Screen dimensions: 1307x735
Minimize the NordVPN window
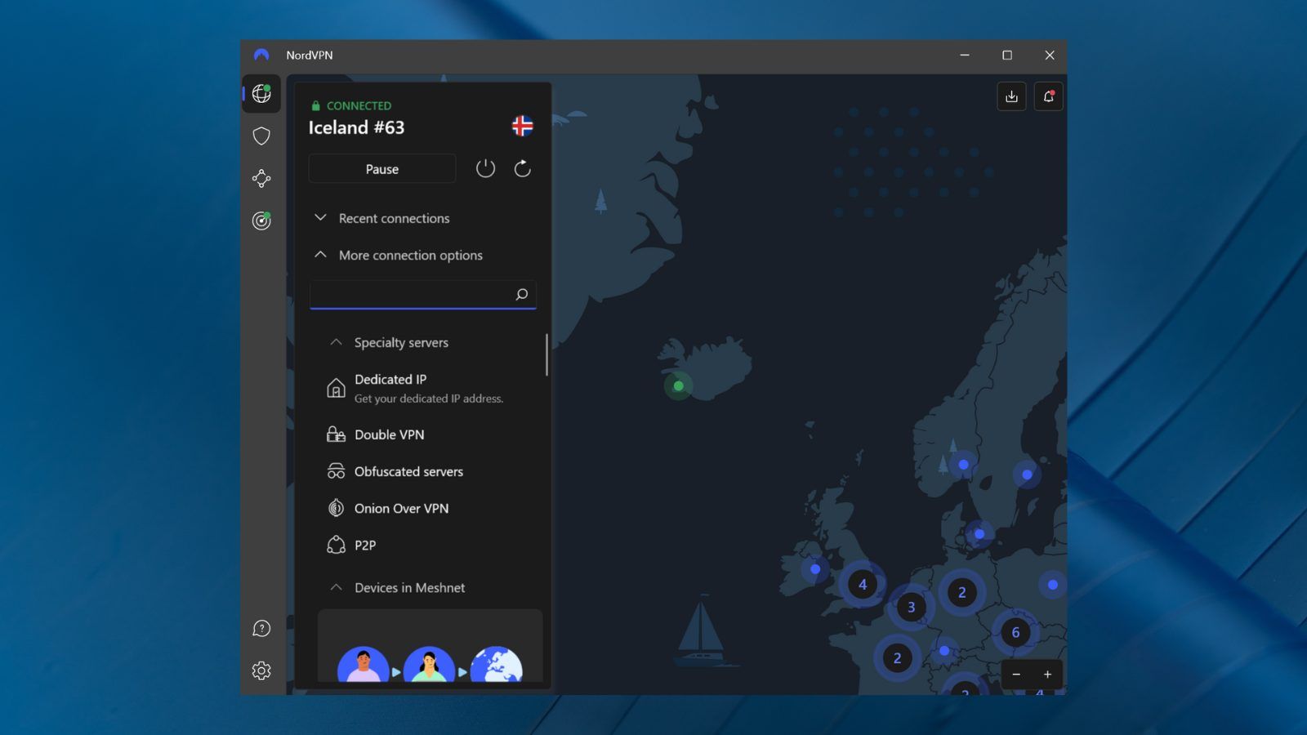point(965,55)
